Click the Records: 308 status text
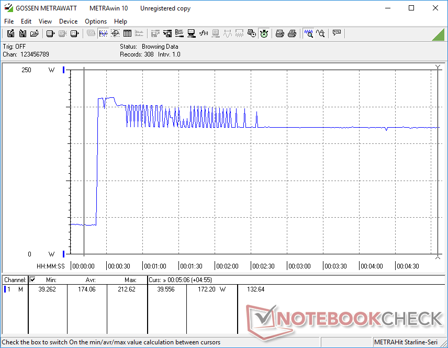This screenshot has width=448, height=348. pos(137,54)
